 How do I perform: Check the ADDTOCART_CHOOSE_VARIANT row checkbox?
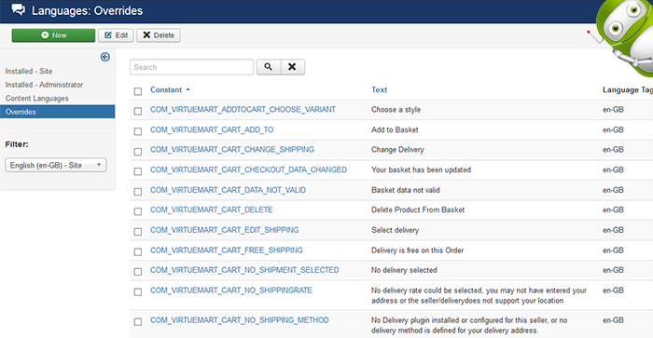pyautogui.click(x=138, y=111)
